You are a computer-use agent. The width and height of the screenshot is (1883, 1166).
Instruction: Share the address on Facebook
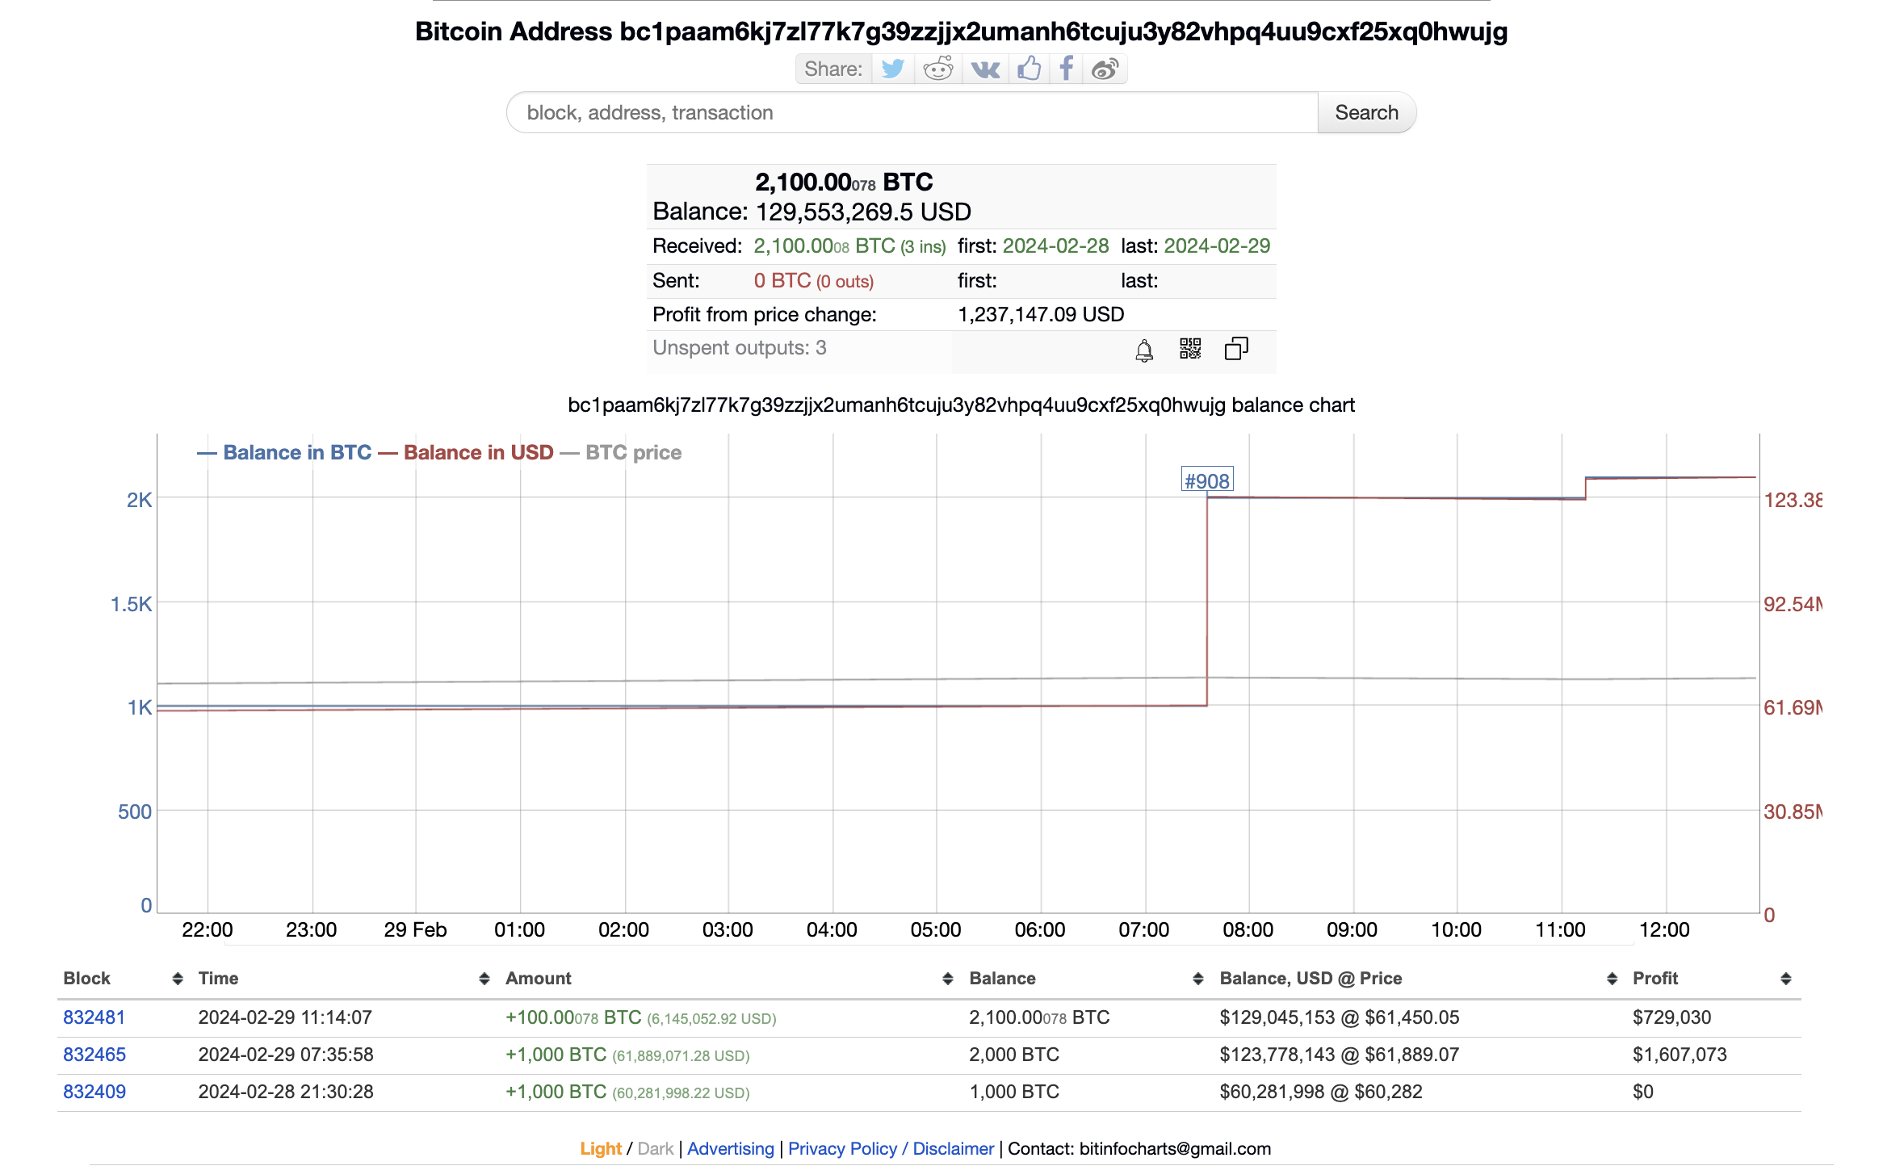pos(1066,69)
